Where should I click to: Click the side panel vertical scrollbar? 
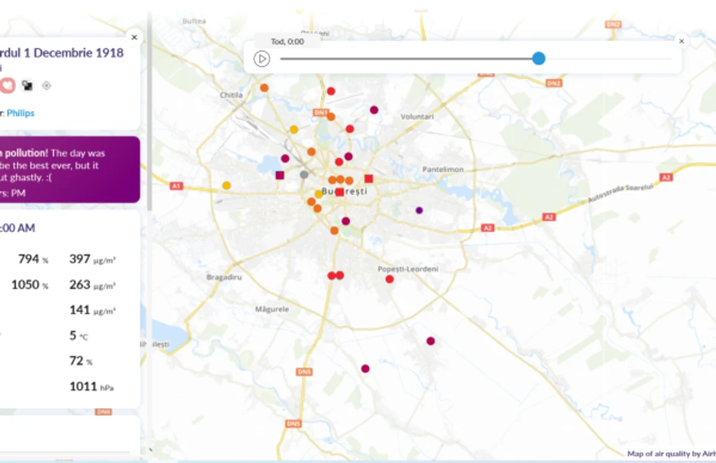149,112
